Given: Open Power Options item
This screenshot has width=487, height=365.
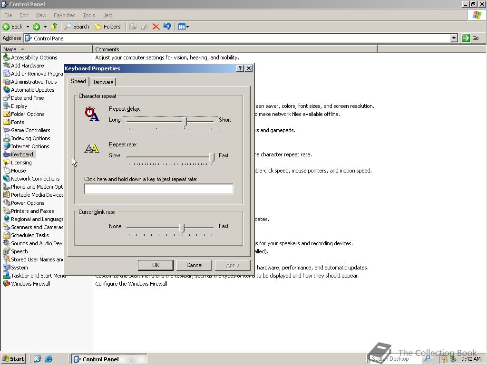Looking at the screenshot, I should (24, 202).
